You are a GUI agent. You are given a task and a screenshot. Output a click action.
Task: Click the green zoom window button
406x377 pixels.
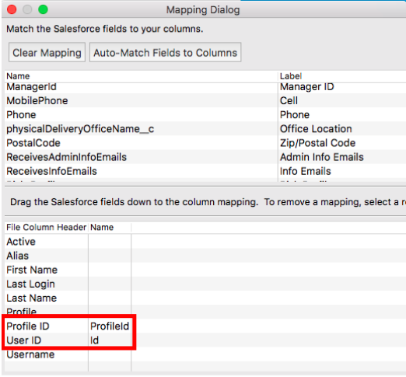pos(43,9)
